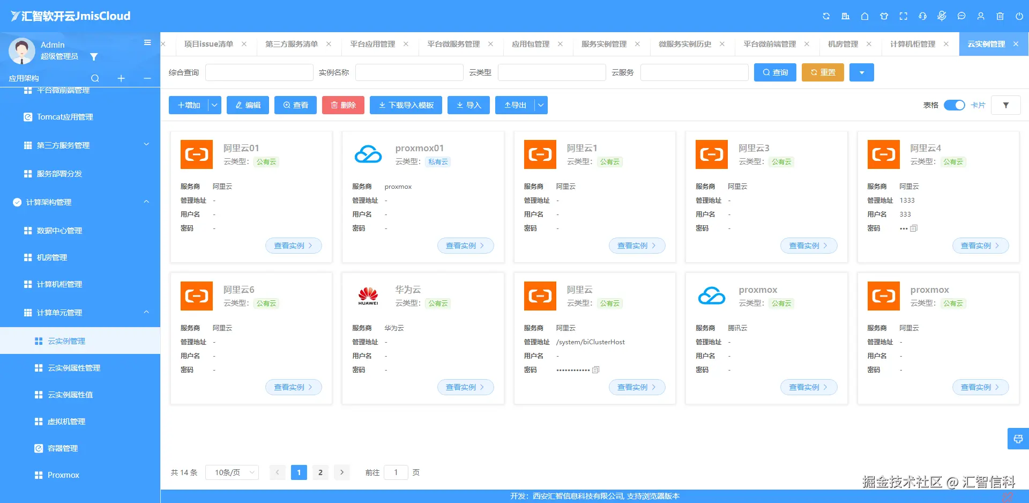Close the 云实例管理 tab
1029x503 pixels.
(x=1016, y=44)
